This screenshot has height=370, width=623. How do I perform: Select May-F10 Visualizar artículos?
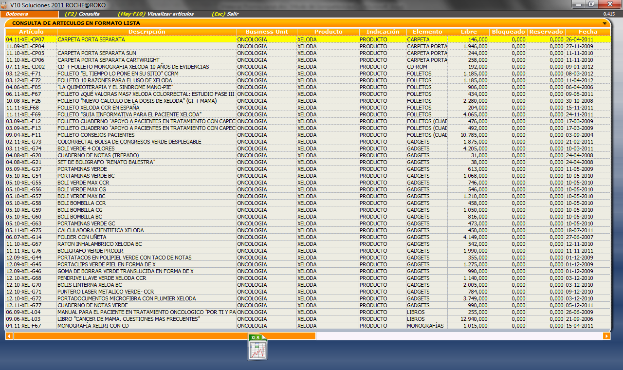(155, 14)
